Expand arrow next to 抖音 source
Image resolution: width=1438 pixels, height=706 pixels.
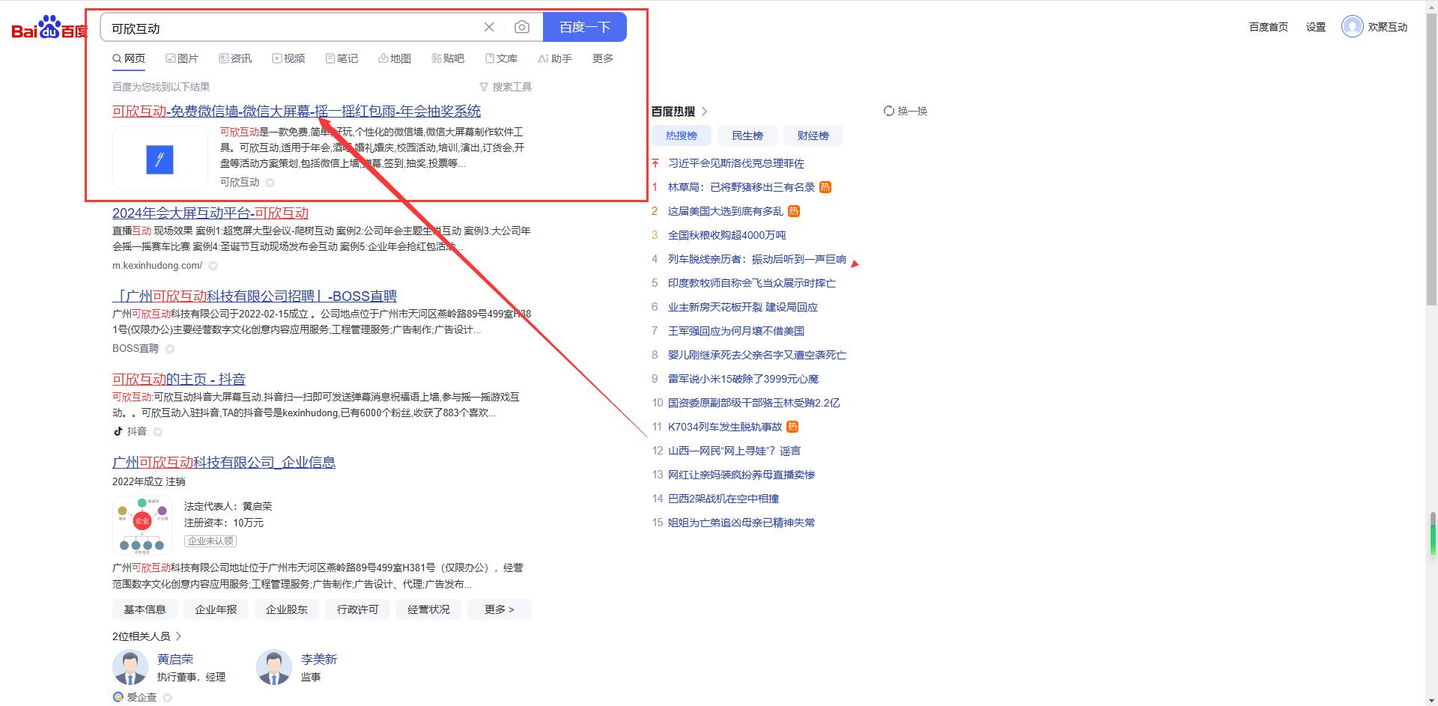click(157, 432)
